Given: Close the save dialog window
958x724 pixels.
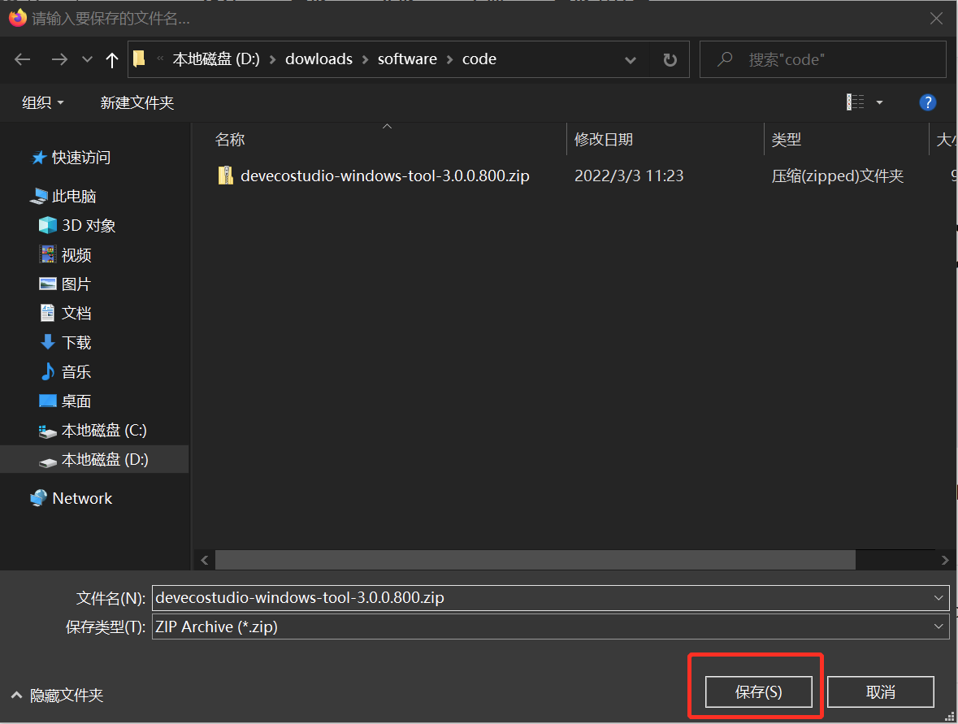Looking at the screenshot, I should tap(936, 19).
